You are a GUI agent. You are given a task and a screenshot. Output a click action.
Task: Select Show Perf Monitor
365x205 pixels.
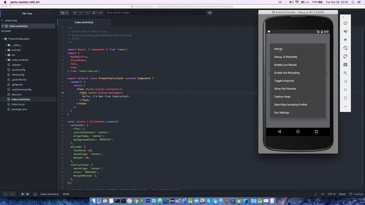pyautogui.click(x=298, y=89)
